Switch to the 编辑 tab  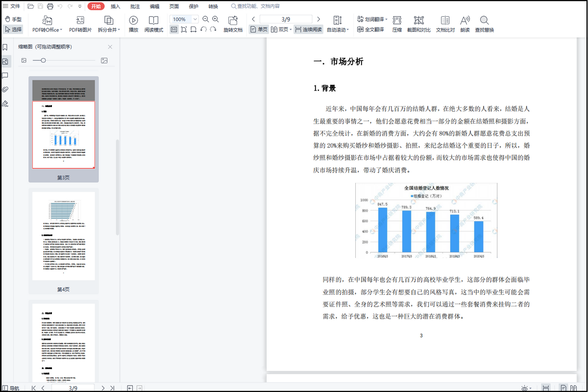coord(155,6)
